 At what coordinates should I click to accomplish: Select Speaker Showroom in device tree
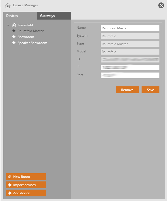click(32, 43)
